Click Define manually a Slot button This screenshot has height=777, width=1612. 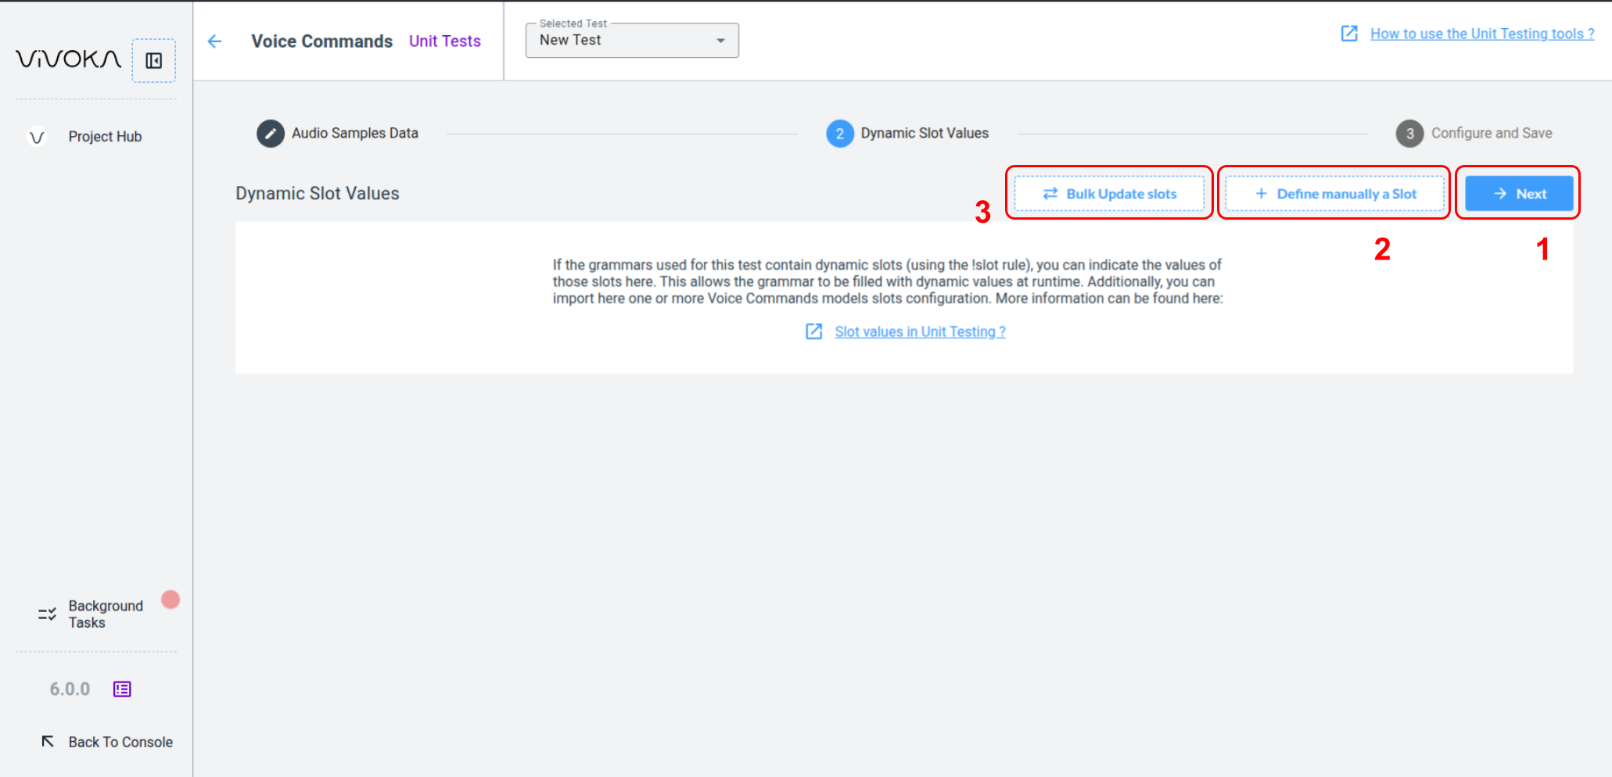[x=1334, y=194]
